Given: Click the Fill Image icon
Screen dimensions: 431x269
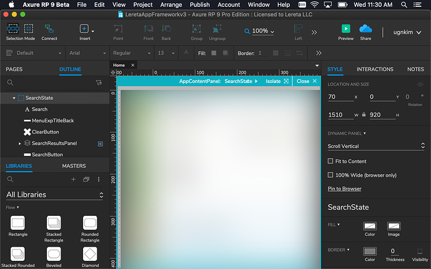Looking at the screenshot, I should pyautogui.click(x=394, y=226).
